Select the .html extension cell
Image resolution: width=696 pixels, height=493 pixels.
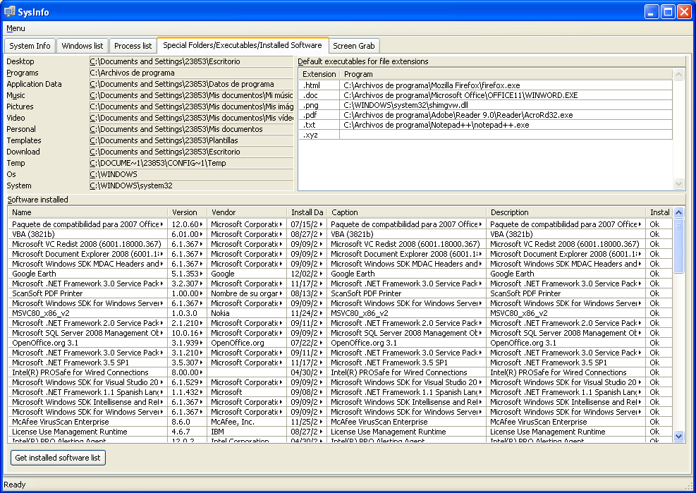(319, 85)
